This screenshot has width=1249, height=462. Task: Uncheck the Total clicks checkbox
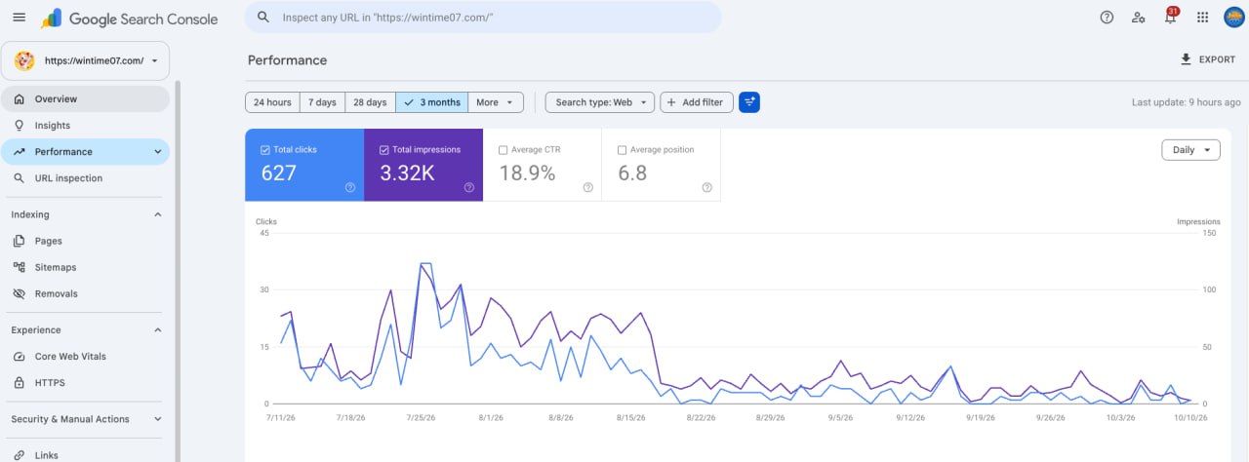(x=265, y=150)
